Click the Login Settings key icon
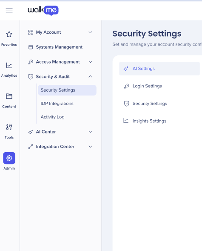Viewport: 202px width, 251px height. pyautogui.click(x=126, y=86)
